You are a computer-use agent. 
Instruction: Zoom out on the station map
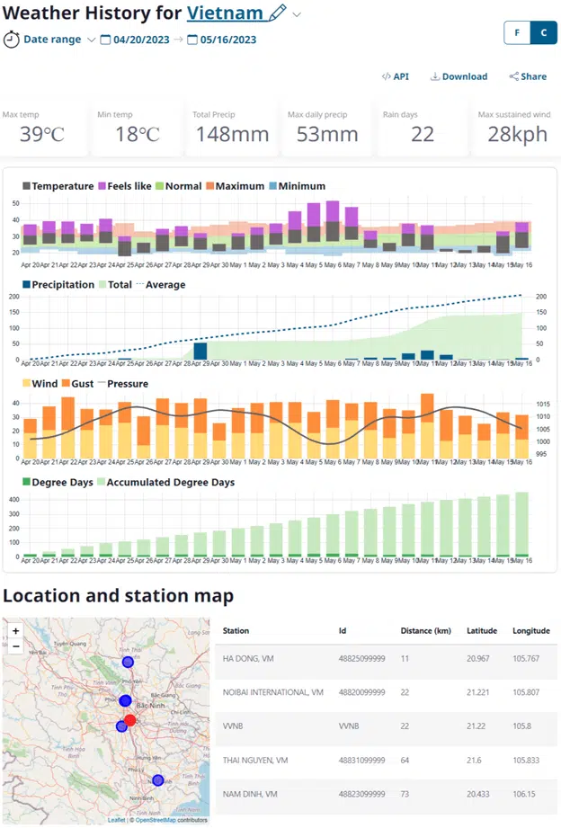click(x=15, y=645)
